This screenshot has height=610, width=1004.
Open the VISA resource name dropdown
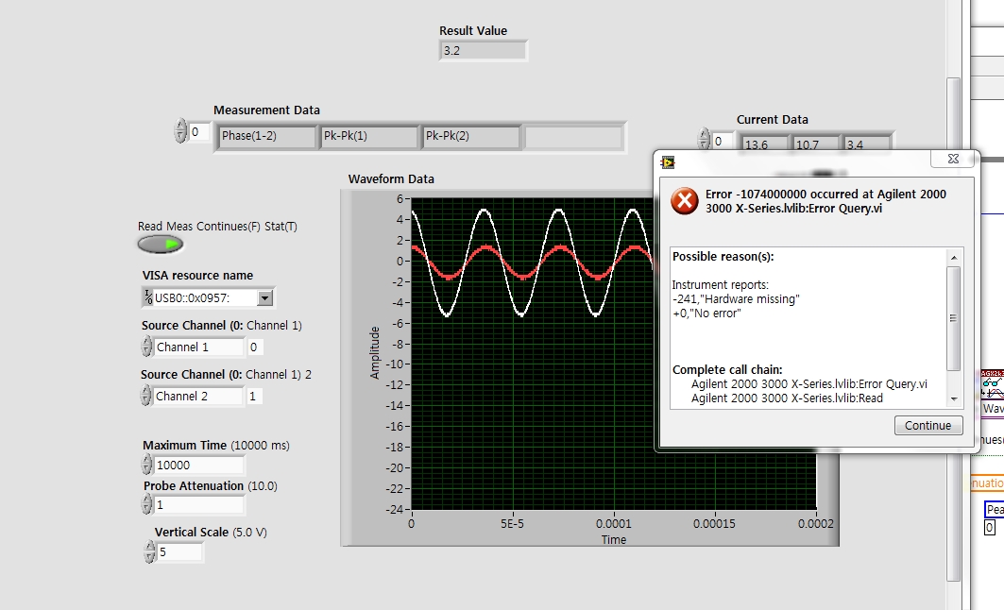[264, 298]
